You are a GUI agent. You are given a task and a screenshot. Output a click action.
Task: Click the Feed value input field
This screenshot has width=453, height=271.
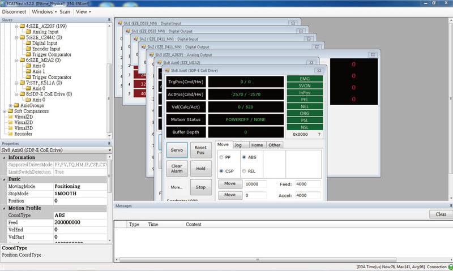[307, 184]
